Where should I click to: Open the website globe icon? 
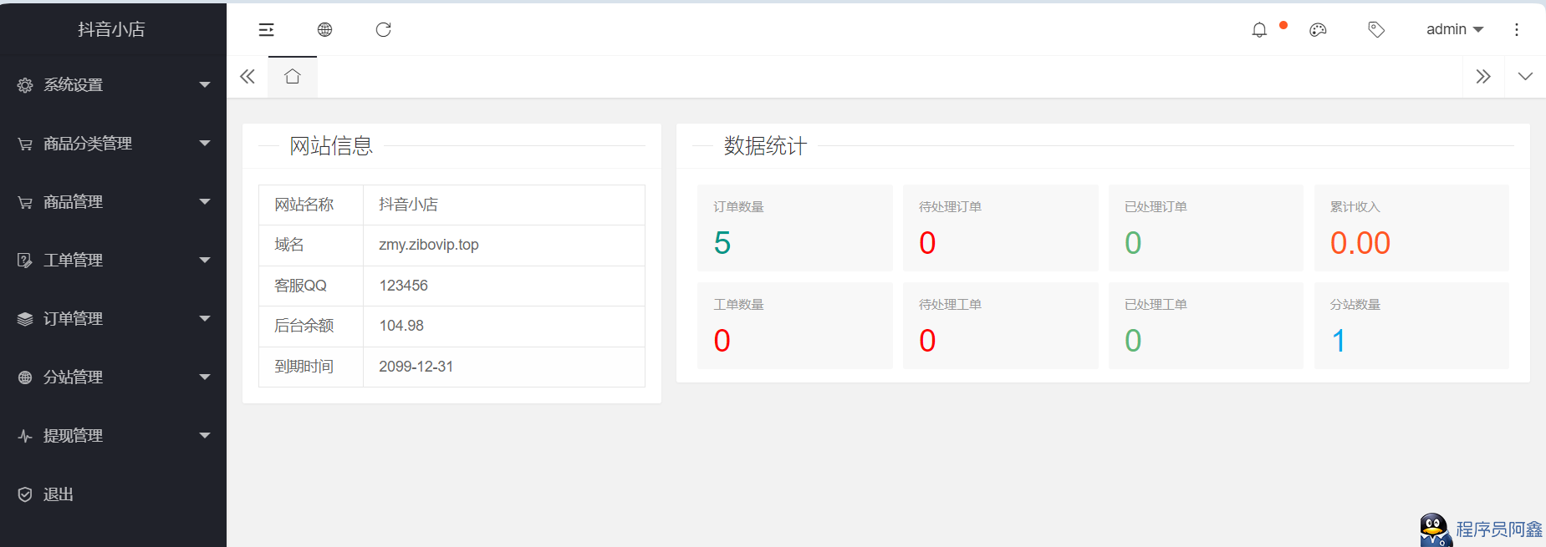point(325,30)
